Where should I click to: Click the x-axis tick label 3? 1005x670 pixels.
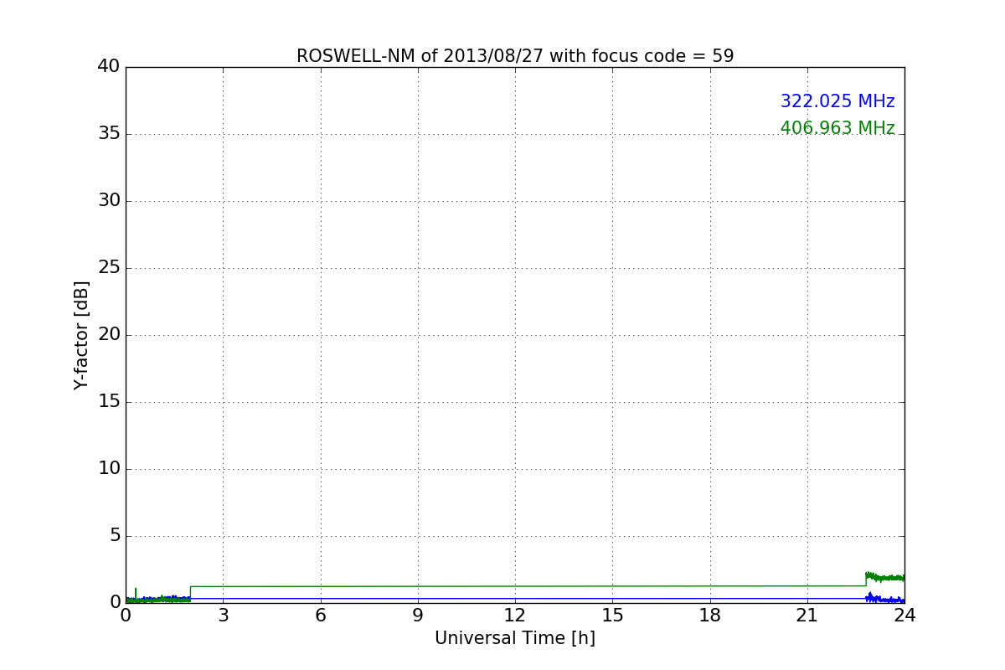[223, 616]
